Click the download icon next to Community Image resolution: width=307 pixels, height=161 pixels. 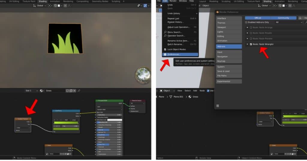300,18
